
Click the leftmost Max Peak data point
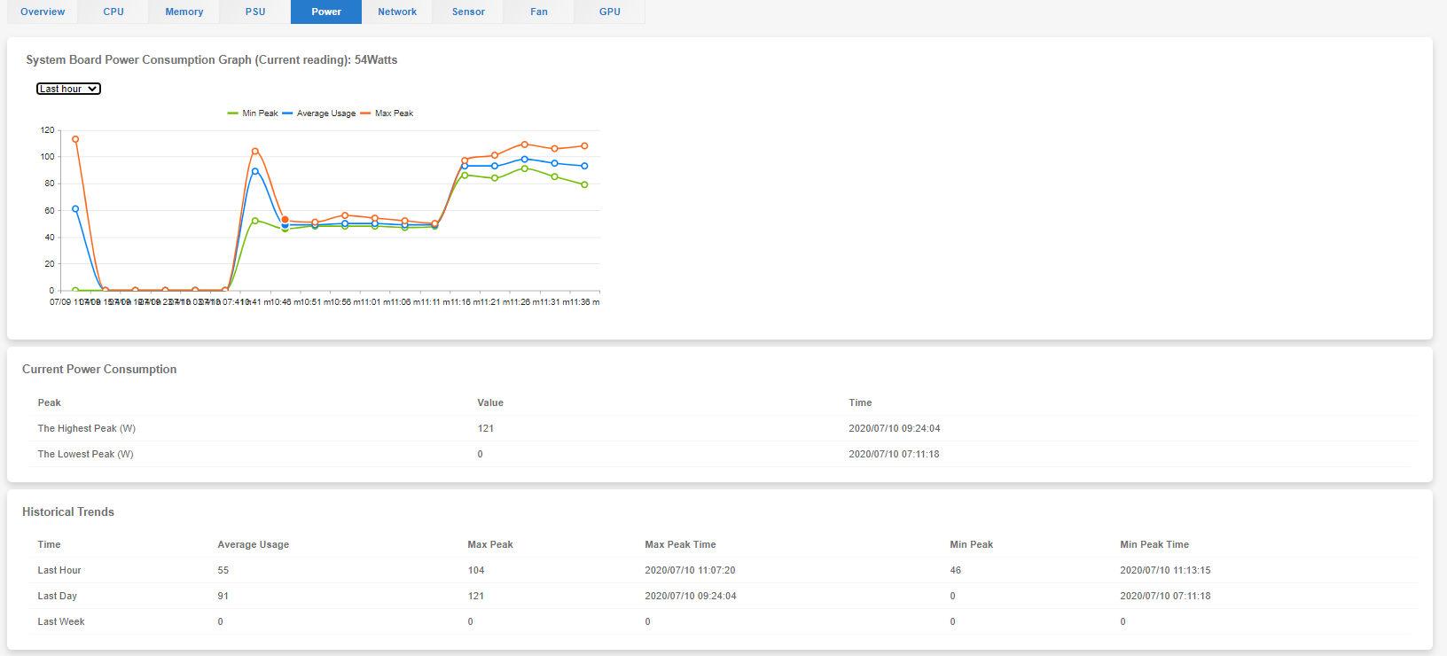coord(75,139)
